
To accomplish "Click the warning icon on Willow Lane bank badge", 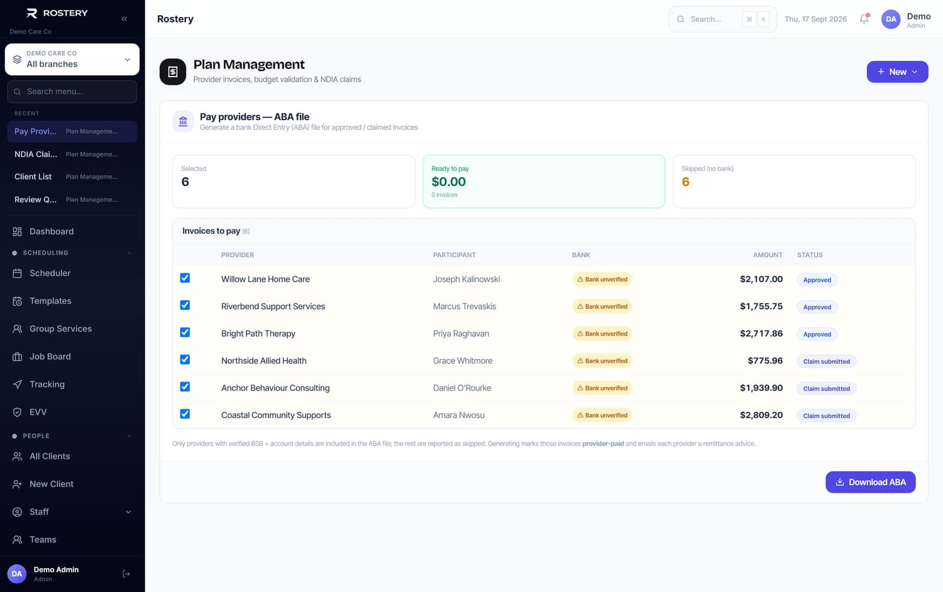I will click(x=580, y=279).
